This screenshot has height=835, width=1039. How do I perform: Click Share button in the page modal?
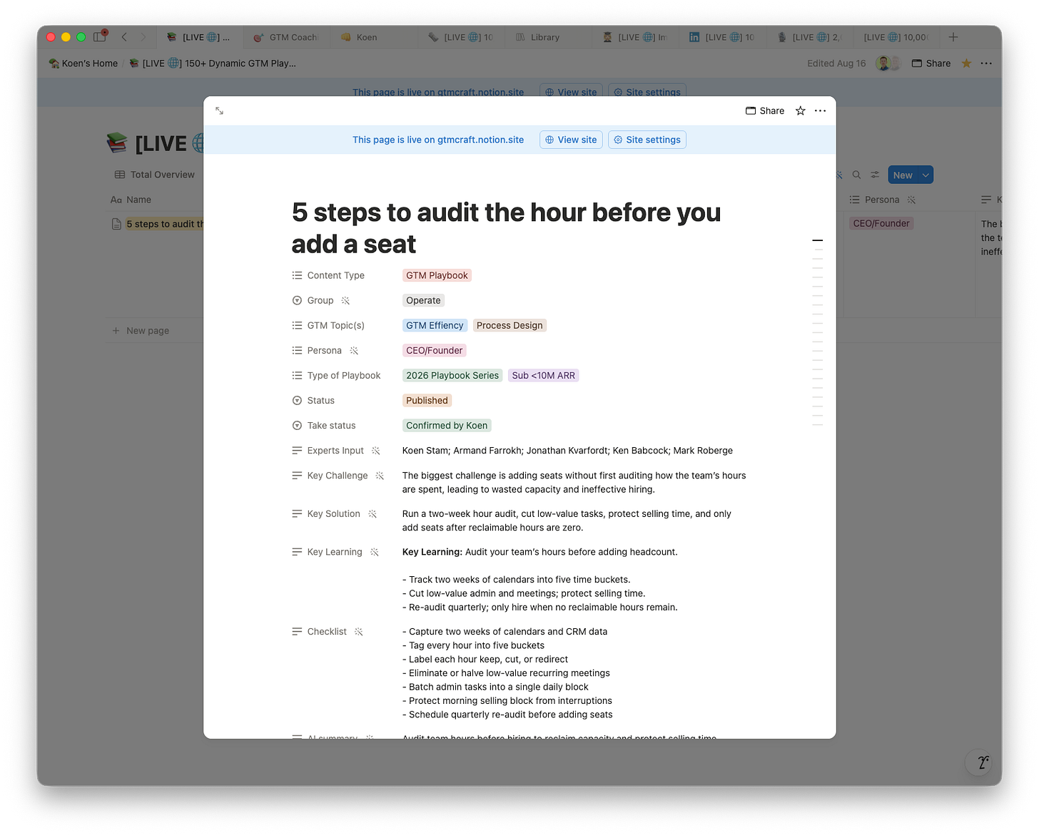pyautogui.click(x=765, y=111)
